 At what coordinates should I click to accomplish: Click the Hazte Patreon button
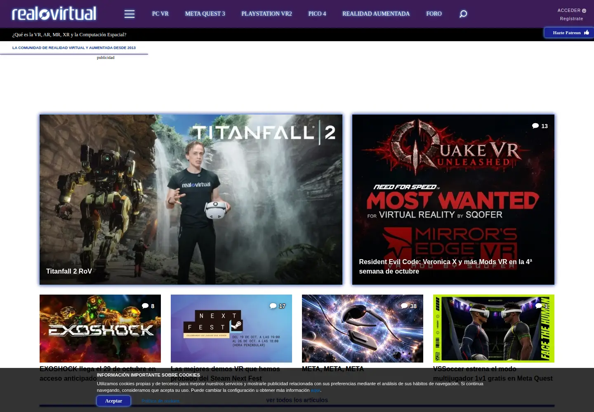tap(569, 33)
